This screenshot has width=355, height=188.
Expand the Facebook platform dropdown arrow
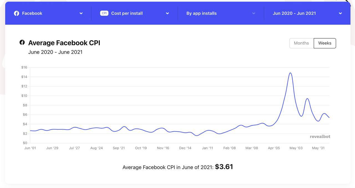click(x=81, y=13)
